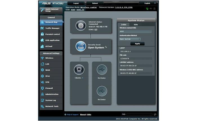Open Parental control settings

point(51,34)
